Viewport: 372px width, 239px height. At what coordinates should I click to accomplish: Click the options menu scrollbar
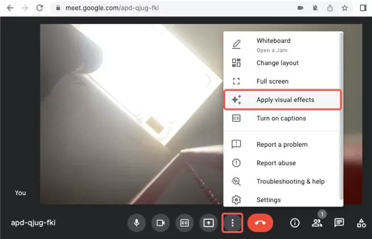pos(341,116)
